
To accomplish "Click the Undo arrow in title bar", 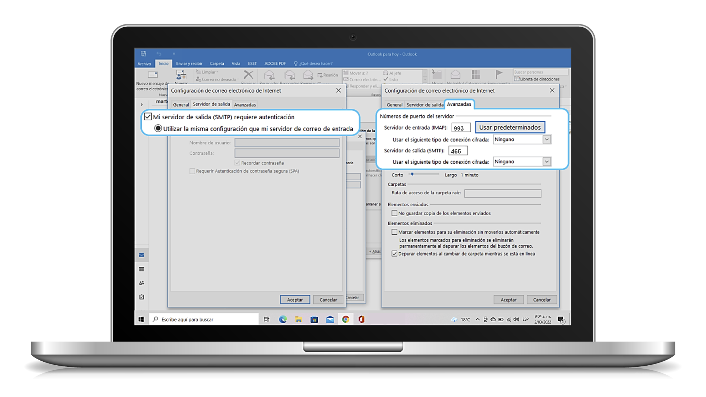I will tap(159, 54).
